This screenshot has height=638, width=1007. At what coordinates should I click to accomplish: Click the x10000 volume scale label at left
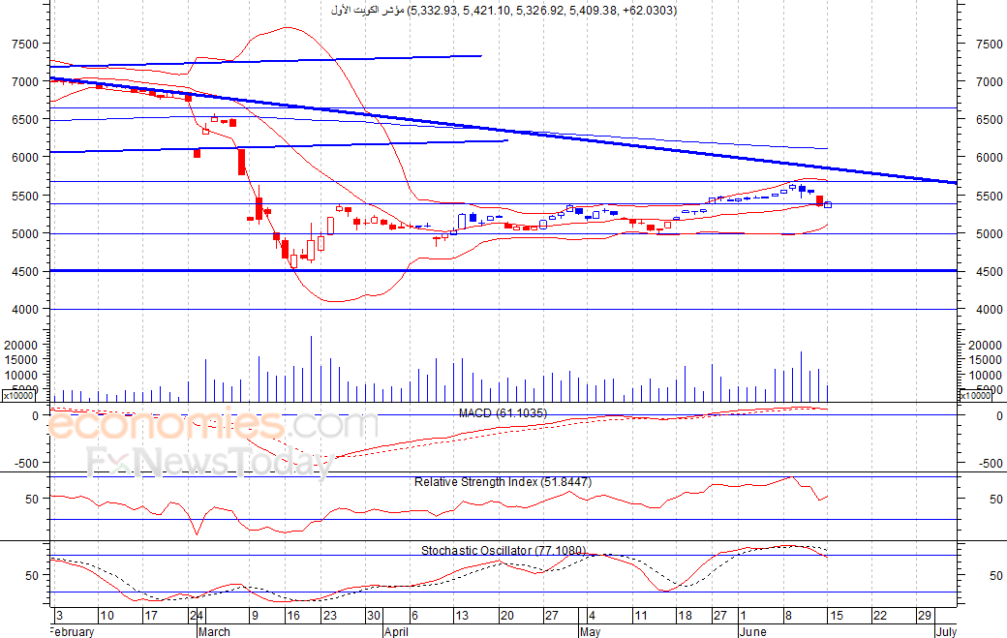click(20, 395)
